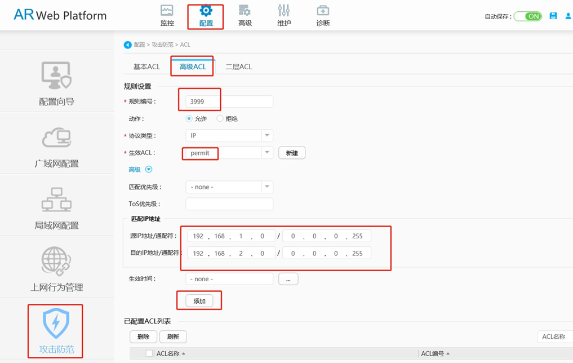Open 攻击防范 shield icon in sidebar
Viewport: 573px width, 363px height.
point(56,323)
